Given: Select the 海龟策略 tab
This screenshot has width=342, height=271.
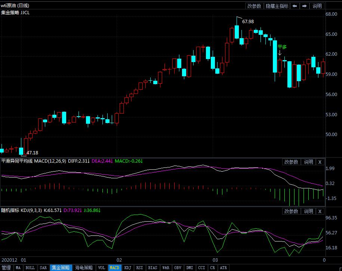Looking at the screenshot, I should 84,268.
